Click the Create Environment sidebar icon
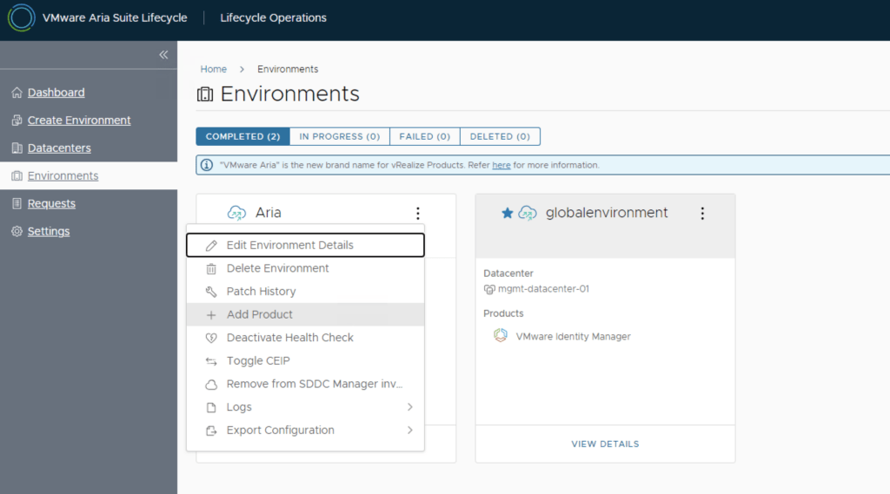Image resolution: width=890 pixels, height=494 pixels. (17, 121)
